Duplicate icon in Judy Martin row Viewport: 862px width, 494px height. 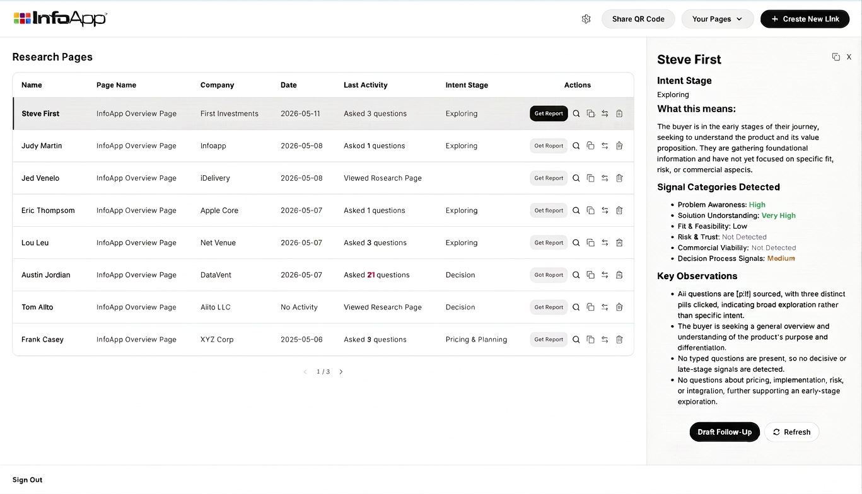590,146
